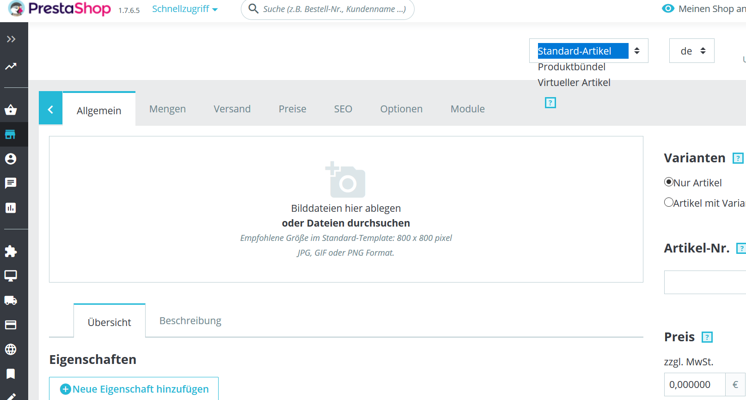746x400 pixels.
Task: Open Orders via shopping basket icon
Action: point(11,110)
